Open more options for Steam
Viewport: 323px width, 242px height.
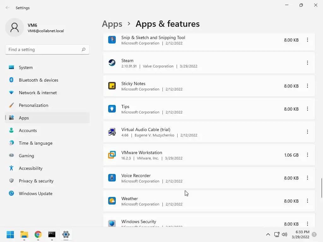click(307, 63)
